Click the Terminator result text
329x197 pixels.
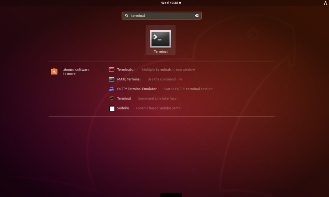click(126, 69)
